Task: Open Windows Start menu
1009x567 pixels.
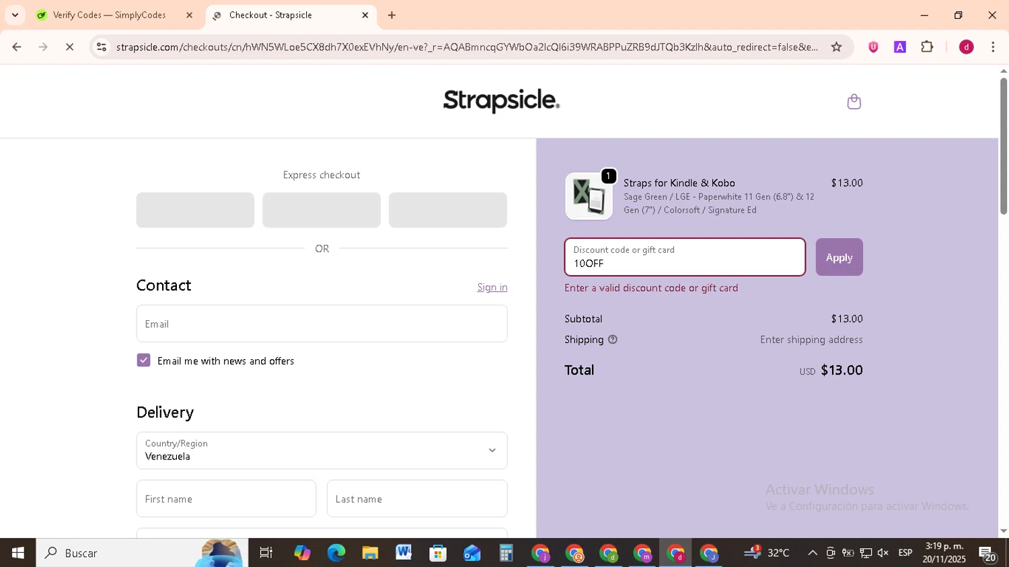Action: (18, 553)
